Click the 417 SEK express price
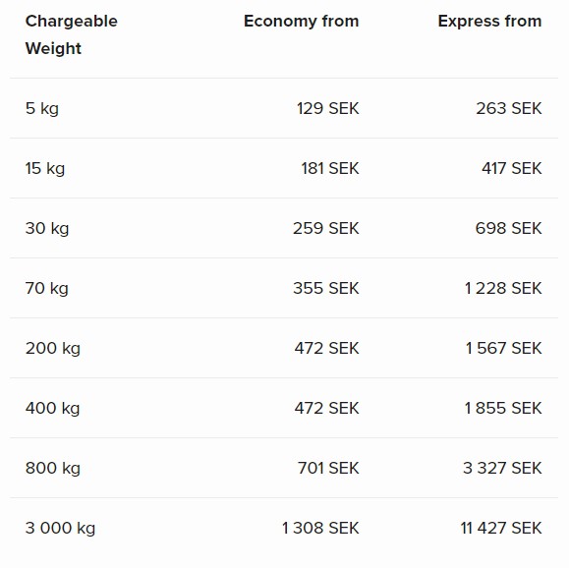Screen dimensions: 569x568 pos(512,168)
